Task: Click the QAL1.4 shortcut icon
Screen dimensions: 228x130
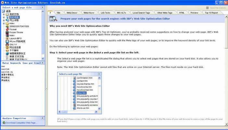Action: 7,45
